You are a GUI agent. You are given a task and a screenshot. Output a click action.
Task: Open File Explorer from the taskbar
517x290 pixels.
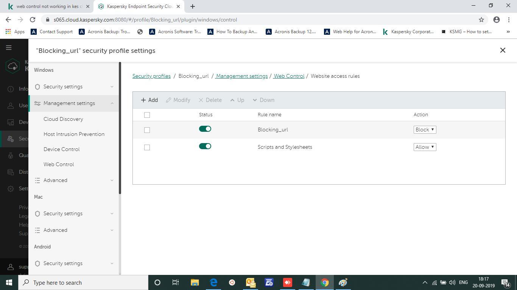coord(195,282)
